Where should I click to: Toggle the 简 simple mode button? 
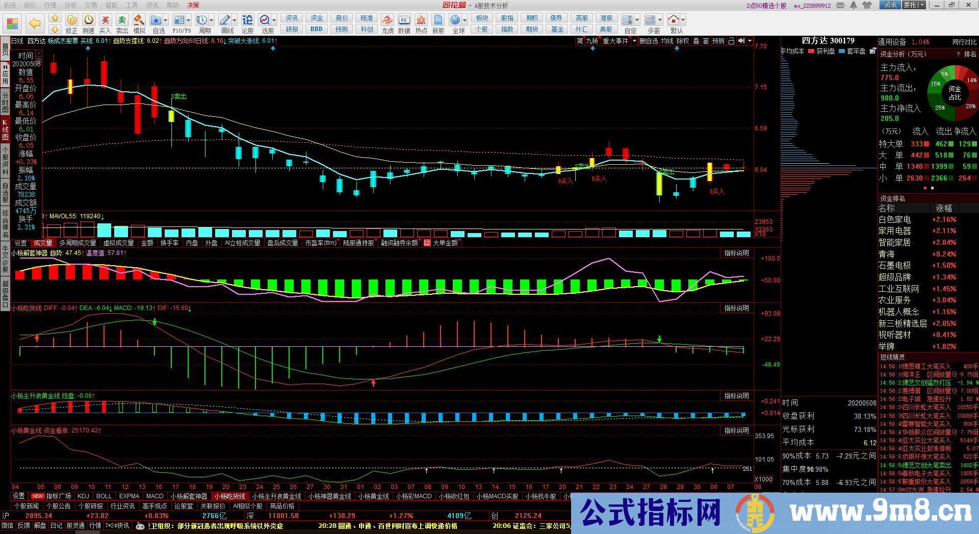coord(580,41)
